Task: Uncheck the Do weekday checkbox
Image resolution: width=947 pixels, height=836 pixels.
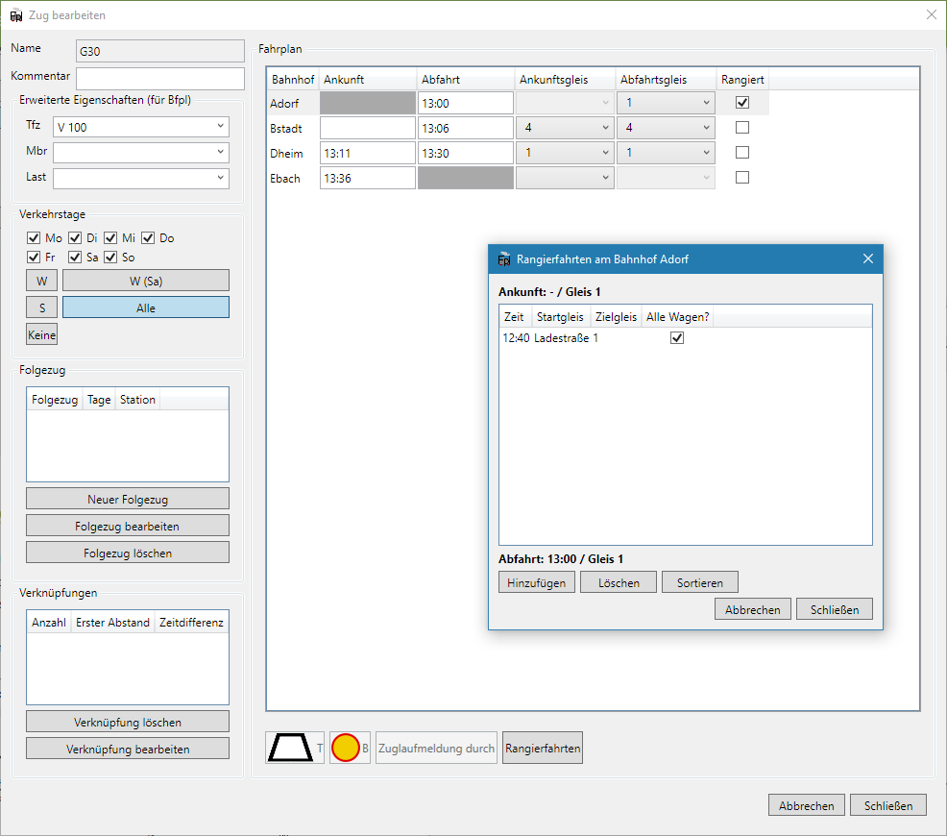Action: coord(149,238)
